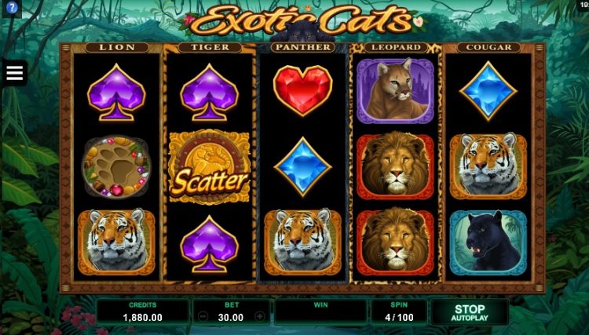Image resolution: width=589 pixels, height=335 pixels.
Task: Click the blue diamond on Panther reel
Action: pos(303,166)
